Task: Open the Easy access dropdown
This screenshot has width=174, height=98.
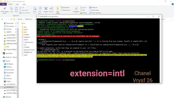Action: click(x=66, y=10)
